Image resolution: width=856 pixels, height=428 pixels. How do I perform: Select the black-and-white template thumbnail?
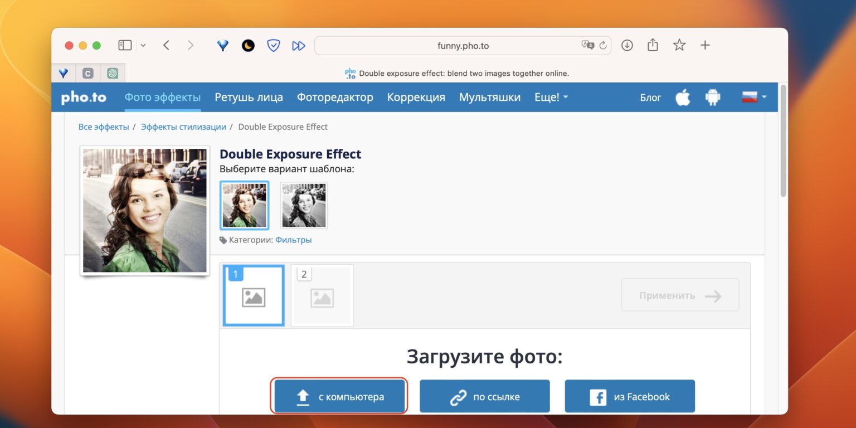click(x=304, y=205)
